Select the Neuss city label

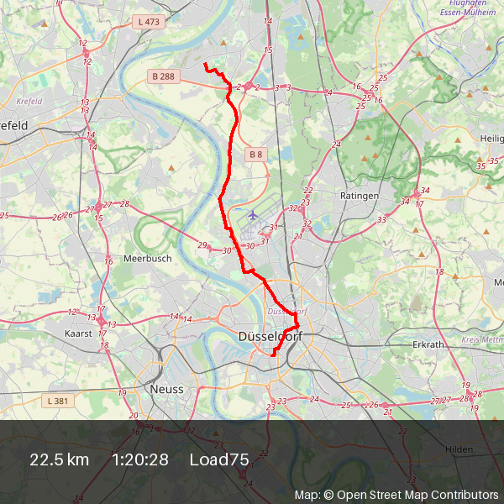click(166, 389)
